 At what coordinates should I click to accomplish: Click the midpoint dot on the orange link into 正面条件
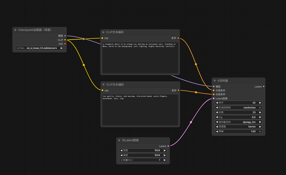[196, 64]
